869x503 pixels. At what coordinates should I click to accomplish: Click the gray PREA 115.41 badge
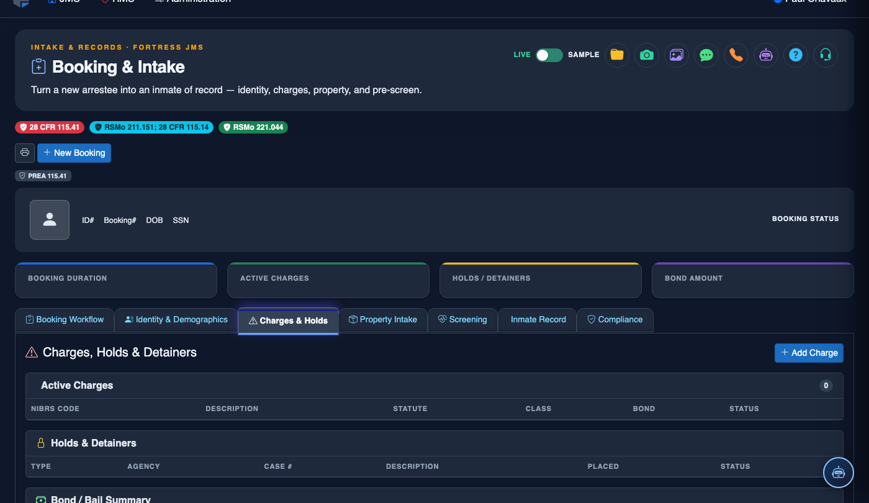pyautogui.click(x=43, y=176)
